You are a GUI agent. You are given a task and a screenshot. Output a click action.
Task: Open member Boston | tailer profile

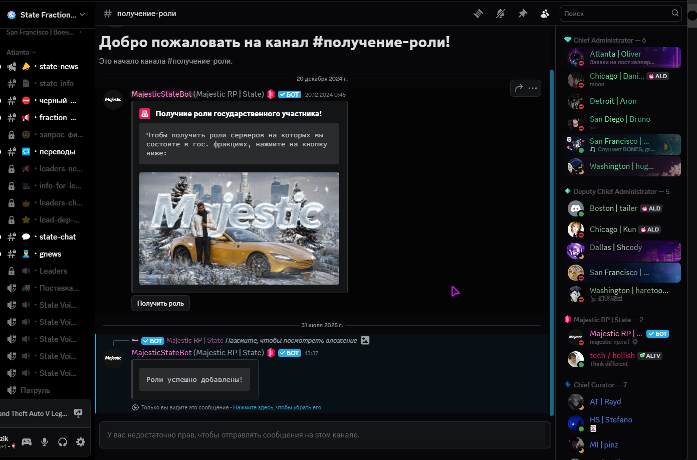pyautogui.click(x=623, y=208)
